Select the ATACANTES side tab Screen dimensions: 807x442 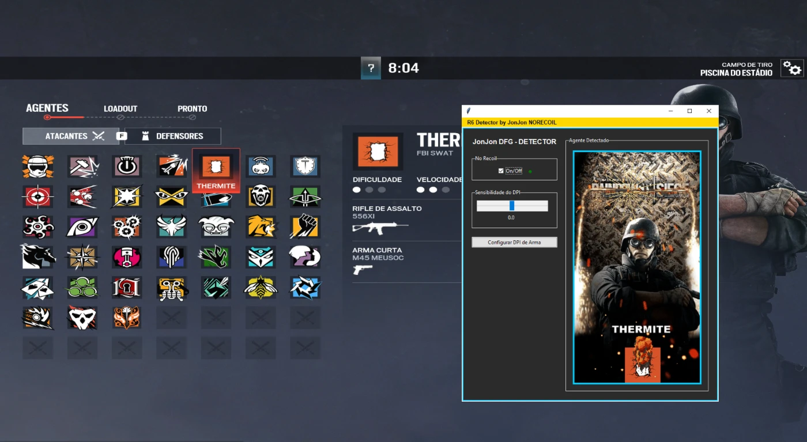click(x=71, y=136)
